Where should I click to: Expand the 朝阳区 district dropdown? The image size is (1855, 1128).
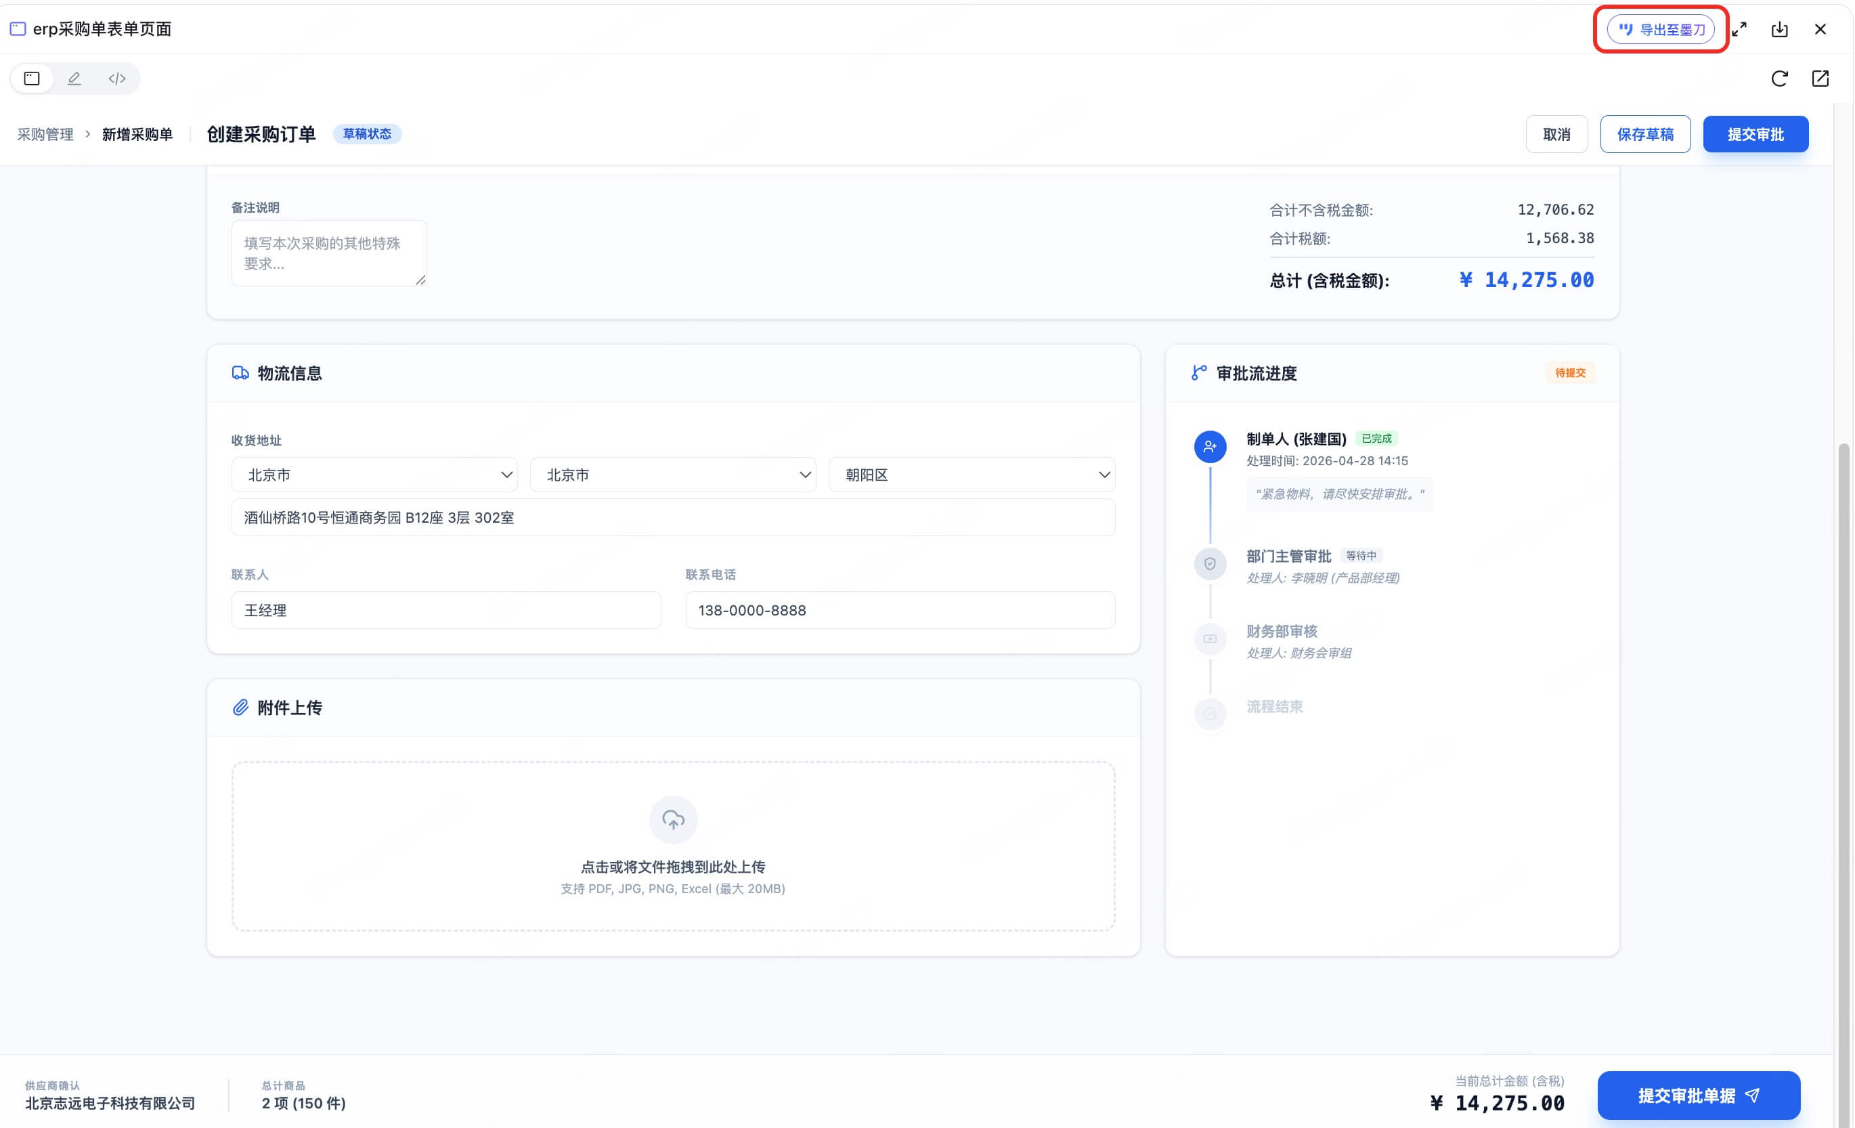[x=972, y=475]
